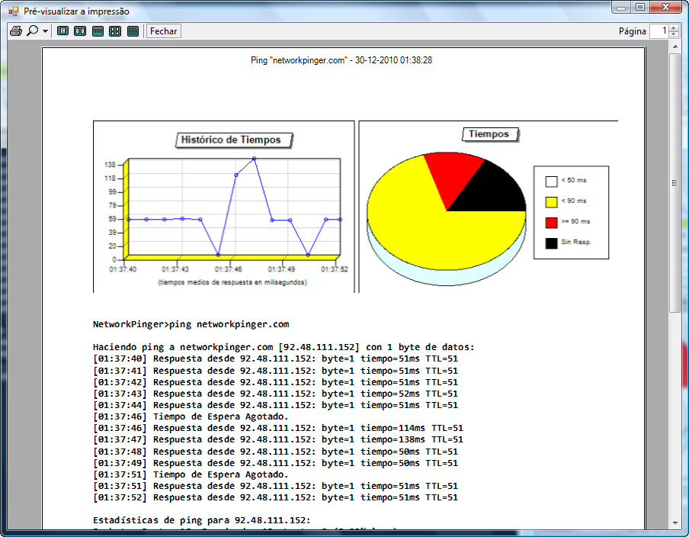Click the vertical scrollbar down arrow

[675, 523]
